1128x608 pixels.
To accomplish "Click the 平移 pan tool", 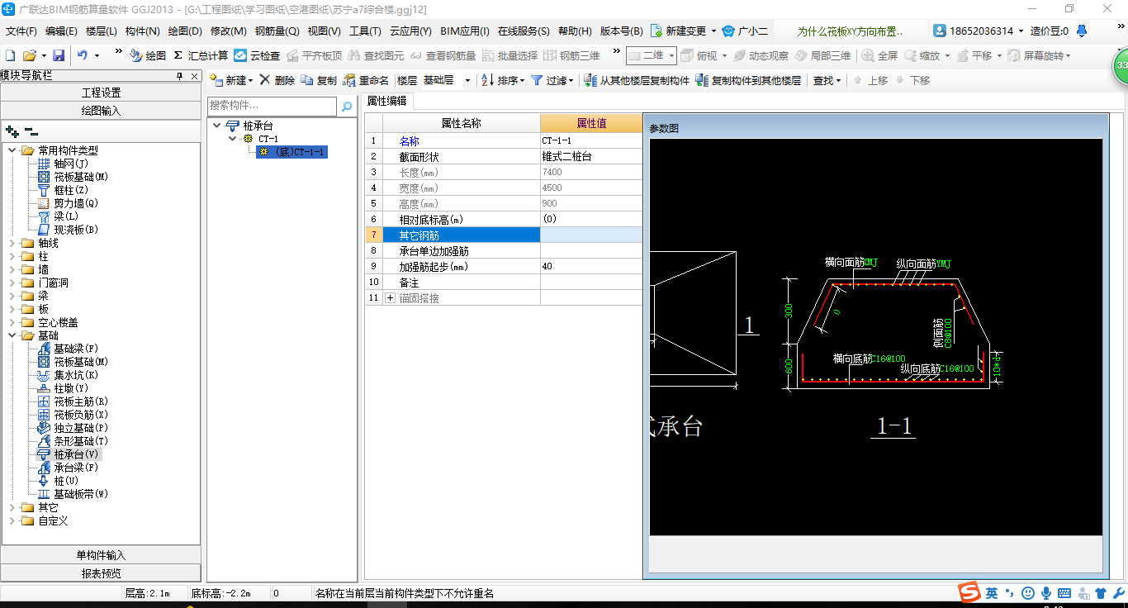I will (979, 55).
